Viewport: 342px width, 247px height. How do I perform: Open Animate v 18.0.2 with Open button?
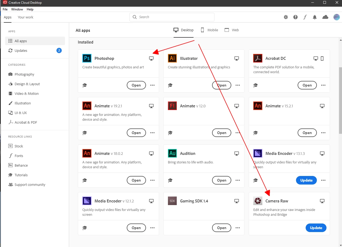click(136, 180)
